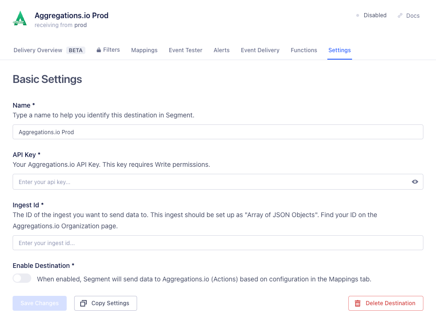The image size is (436, 321).
Task: Open the Delivery Overview tab
Action: pyautogui.click(x=38, y=50)
